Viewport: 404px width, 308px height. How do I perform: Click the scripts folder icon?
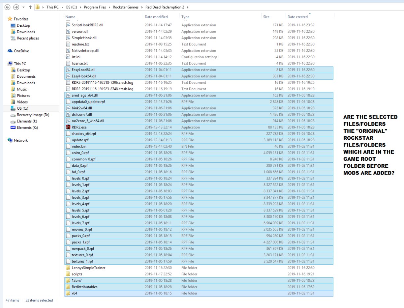(68, 274)
